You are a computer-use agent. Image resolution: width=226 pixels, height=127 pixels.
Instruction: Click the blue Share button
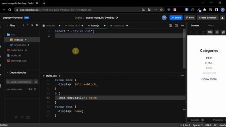176,18
